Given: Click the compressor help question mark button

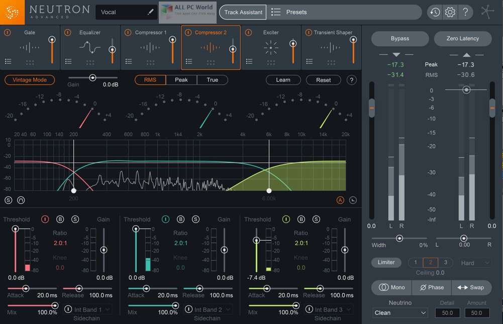Looking at the screenshot, I should (x=352, y=80).
